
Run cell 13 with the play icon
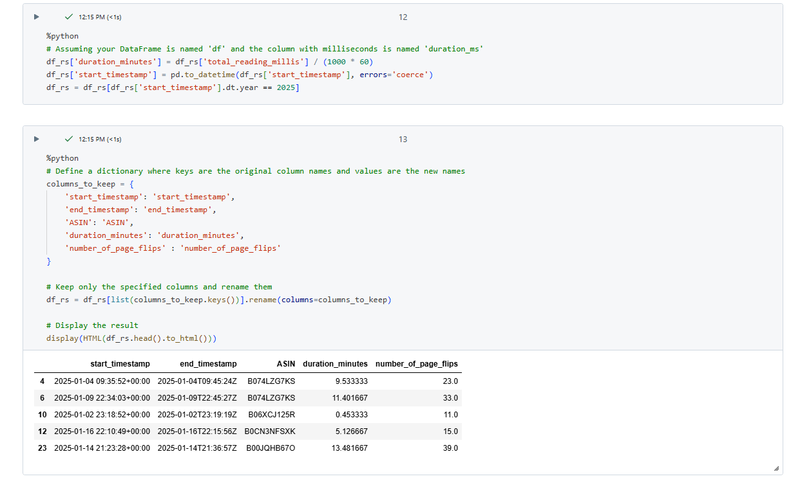pyautogui.click(x=37, y=140)
